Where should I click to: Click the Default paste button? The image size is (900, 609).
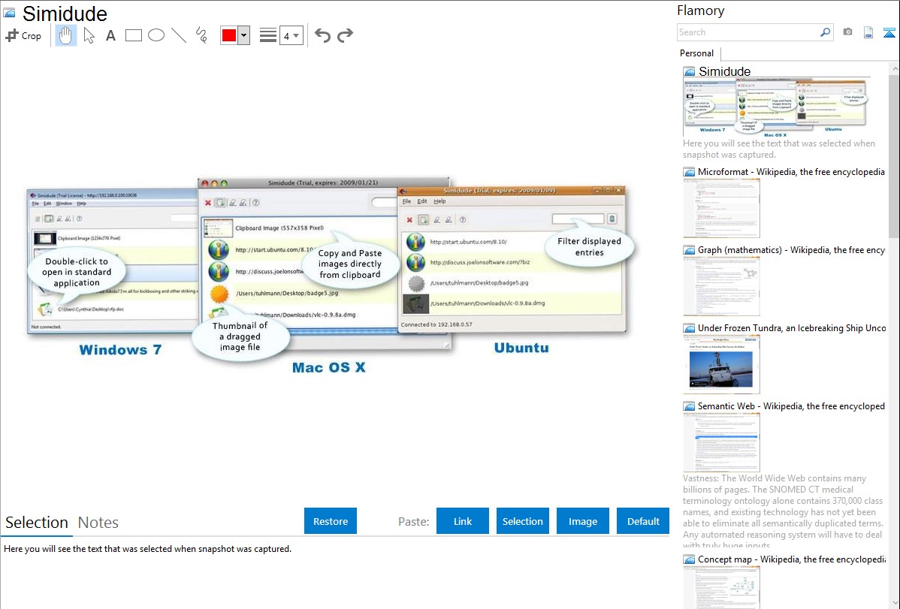pyautogui.click(x=643, y=521)
